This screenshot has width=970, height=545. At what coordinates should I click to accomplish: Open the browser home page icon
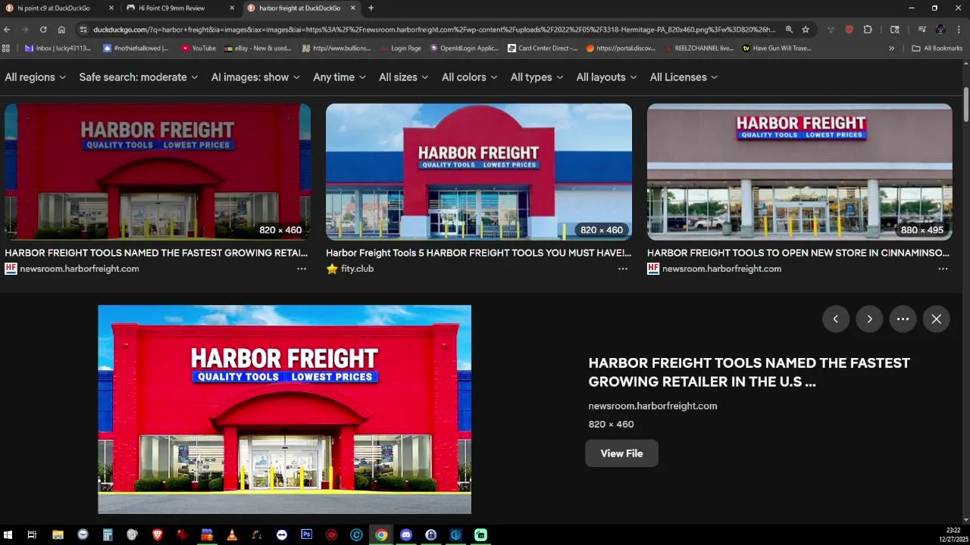click(61, 30)
